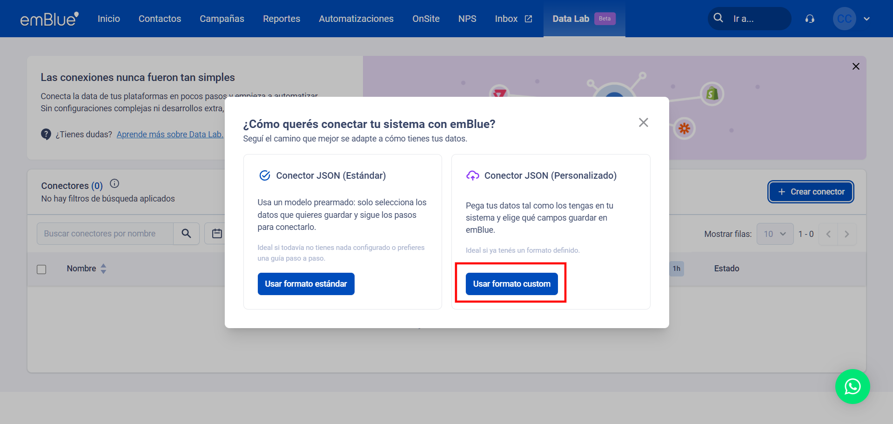Screen dimensions: 893x424
Task: Open the user account dropdown chevron
Action: pos(866,19)
